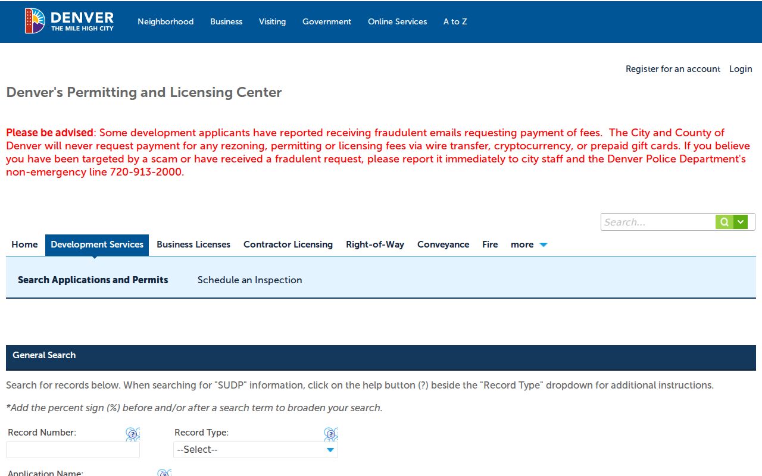Viewport: 762px width, 476px height.
Task: Open the Online Services menu
Action: [397, 21]
